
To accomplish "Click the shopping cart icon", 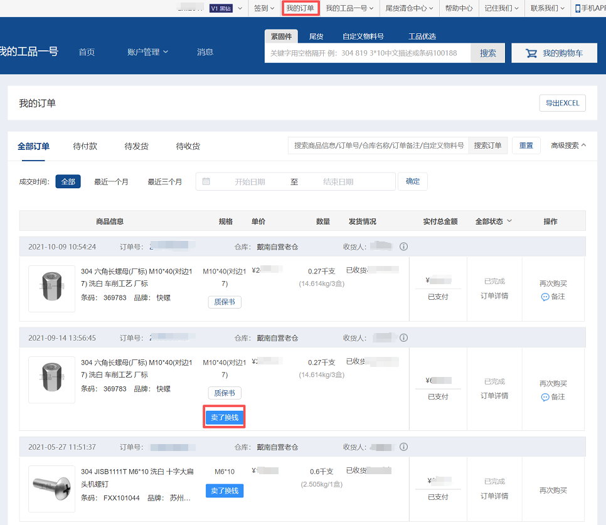I will (x=531, y=53).
